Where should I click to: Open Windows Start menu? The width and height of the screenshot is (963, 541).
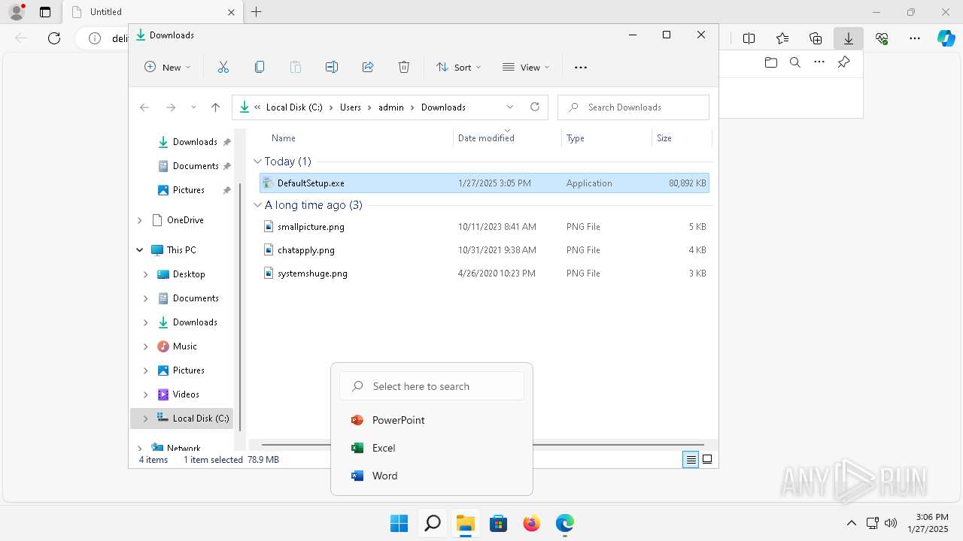coord(399,523)
